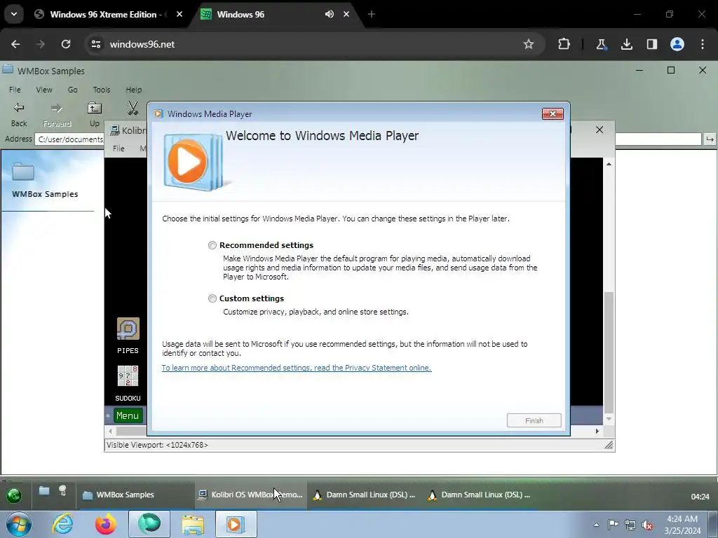Switch to Kolibri OS WMBox taskbar item
Image resolution: width=718 pixels, height=538 pixels.
(250, 495)
